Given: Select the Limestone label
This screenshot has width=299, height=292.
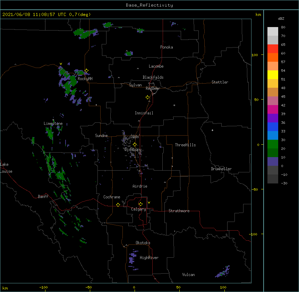Looking at the screenshot, I should tap(53, 123).
